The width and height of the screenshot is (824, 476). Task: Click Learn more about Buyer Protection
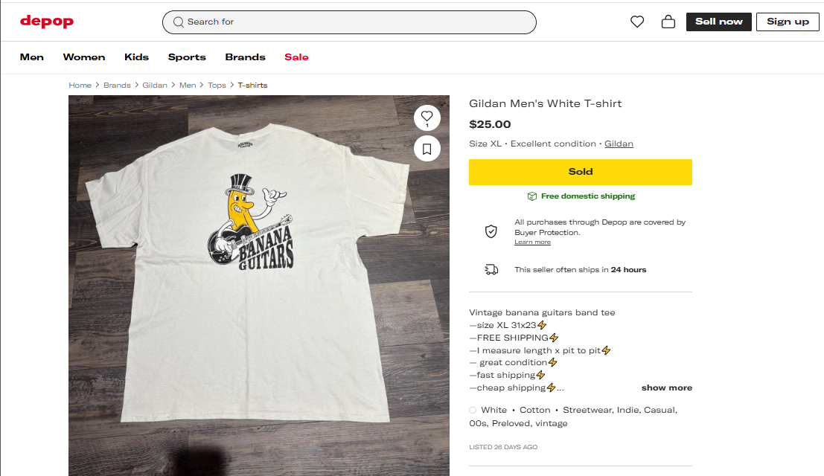point(532,242)
